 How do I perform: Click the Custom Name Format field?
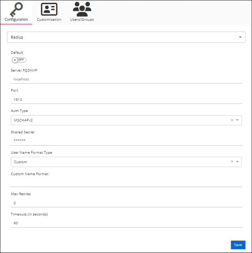(x=126, y=182)
